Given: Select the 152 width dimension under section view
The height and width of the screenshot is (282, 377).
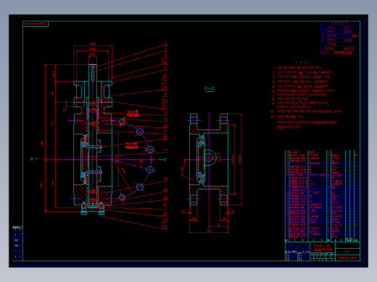Looking at the screenshot, I should (x=209, y=231).
